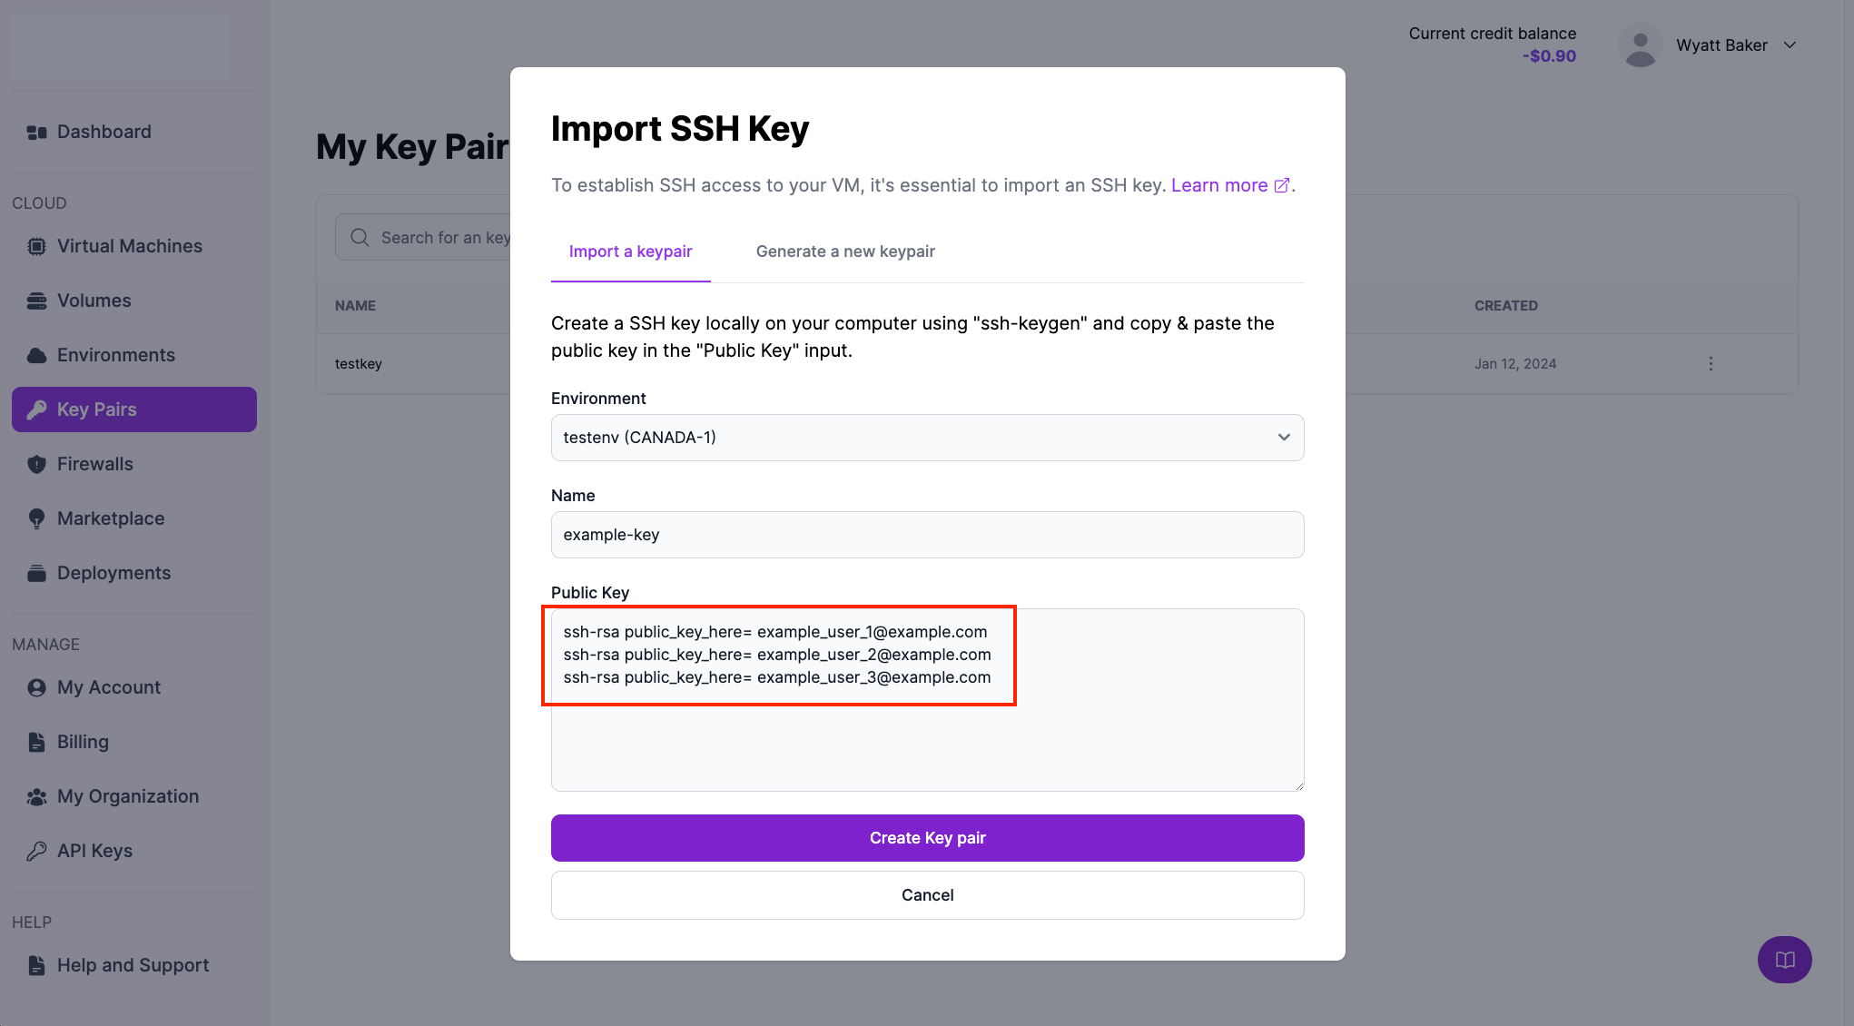Click the Create Key pair button

[x=927, y=838]
